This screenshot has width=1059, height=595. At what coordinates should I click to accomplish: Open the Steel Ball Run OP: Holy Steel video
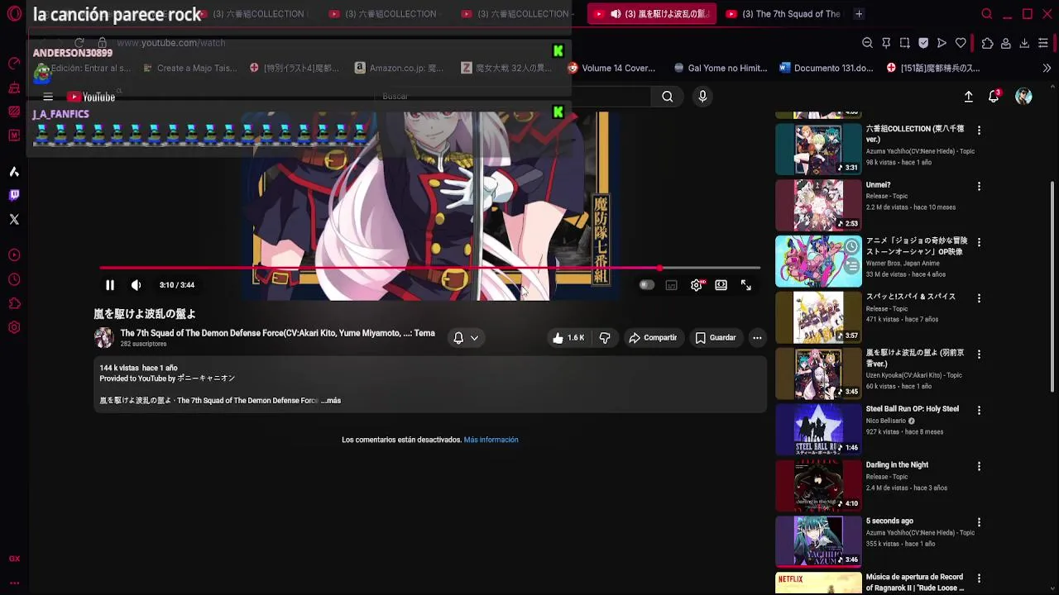[x=912, y=409]
